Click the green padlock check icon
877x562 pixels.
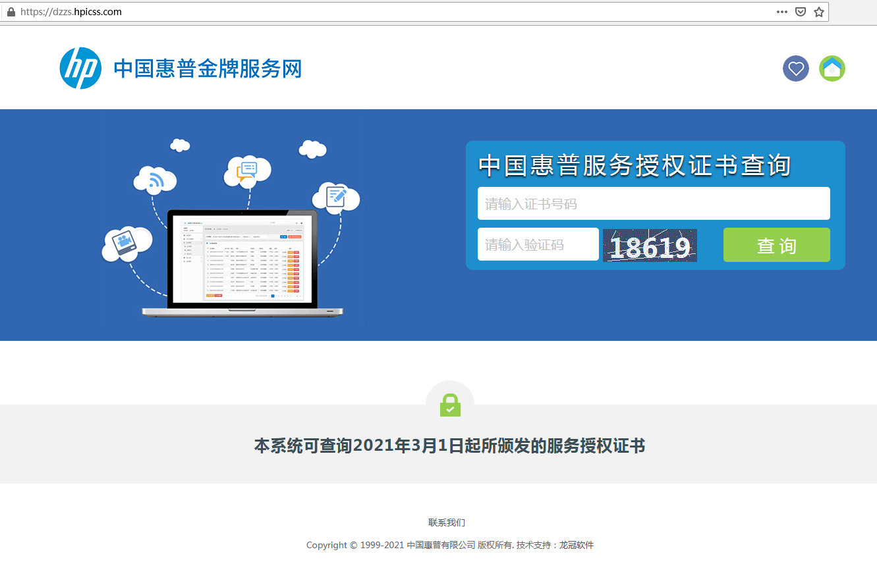coord(450,405)
